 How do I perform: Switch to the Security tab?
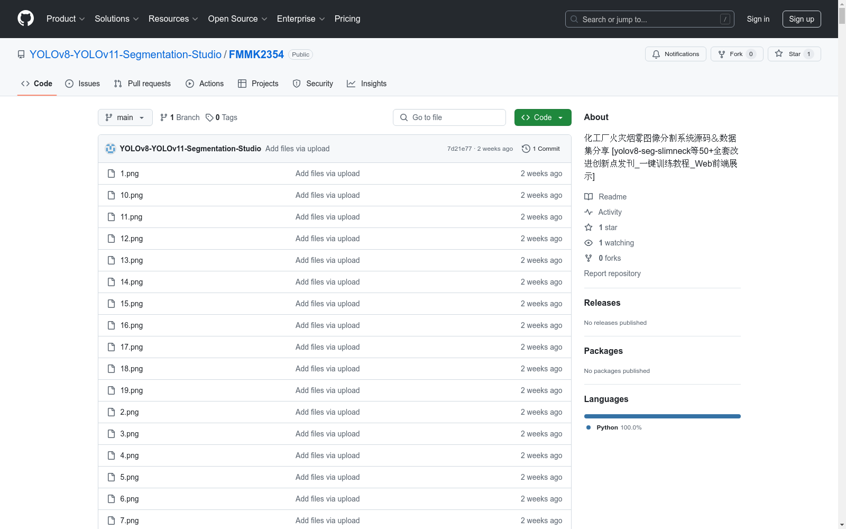[313, 84]
